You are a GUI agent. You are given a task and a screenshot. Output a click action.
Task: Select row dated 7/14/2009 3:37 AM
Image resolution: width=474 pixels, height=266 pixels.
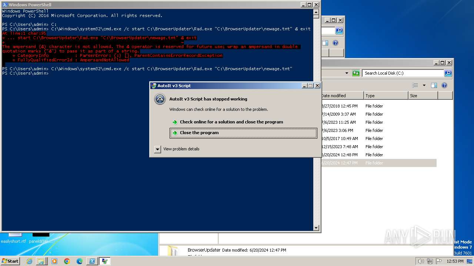378,114
